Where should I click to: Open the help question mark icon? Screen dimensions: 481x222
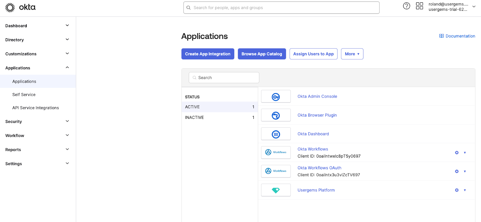point(406,6)
